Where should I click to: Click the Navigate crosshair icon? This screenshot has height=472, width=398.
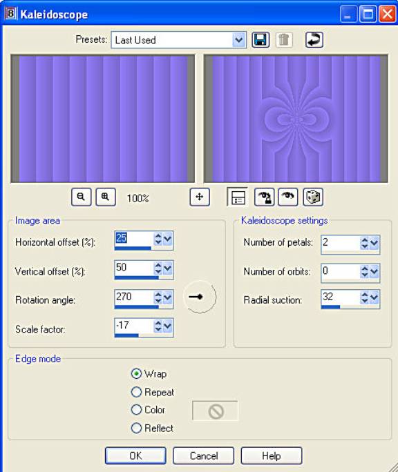tap(200, 197)
